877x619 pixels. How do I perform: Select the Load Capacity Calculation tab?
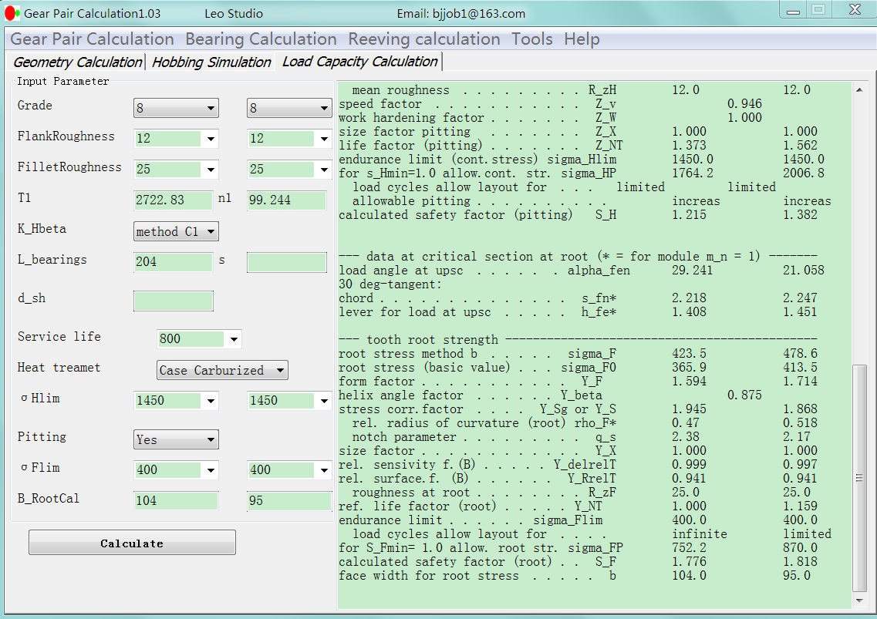point(359,61)
